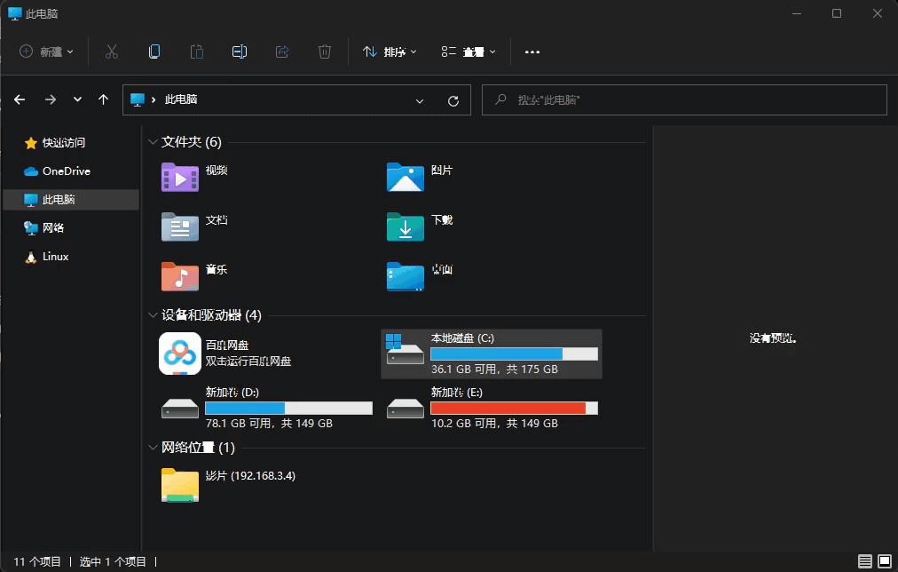Switch to details list view in status bar
Screen dimensions: 898x572
pos(865,561)
